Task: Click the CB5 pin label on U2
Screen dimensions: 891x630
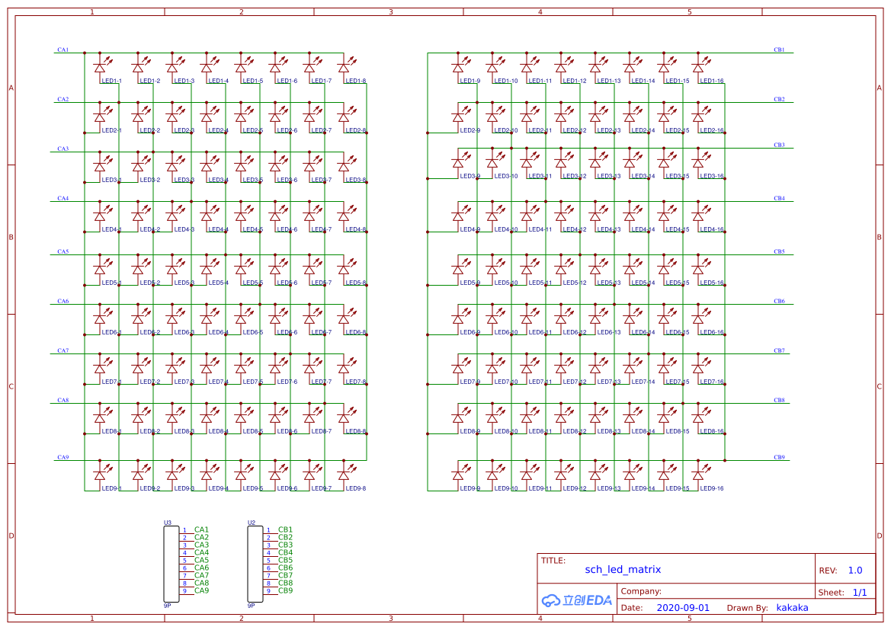Action: 285,560
